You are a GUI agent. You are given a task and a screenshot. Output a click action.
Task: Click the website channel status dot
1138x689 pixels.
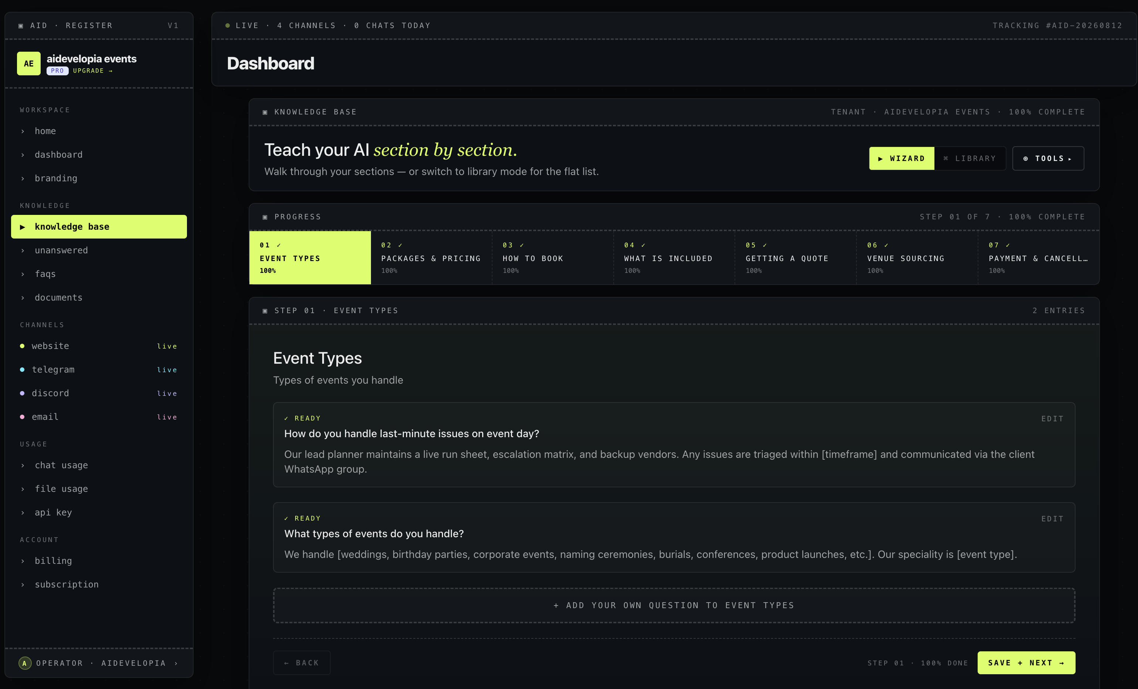22,346
